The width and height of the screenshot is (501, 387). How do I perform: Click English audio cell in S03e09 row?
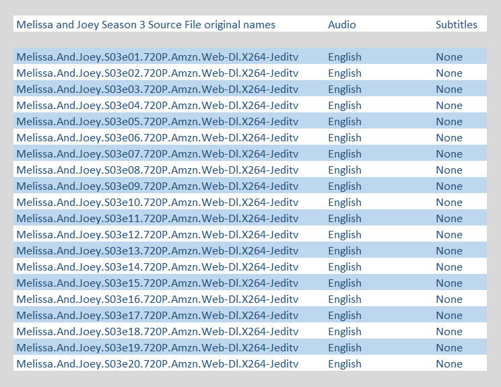click(x=345, y=186)
